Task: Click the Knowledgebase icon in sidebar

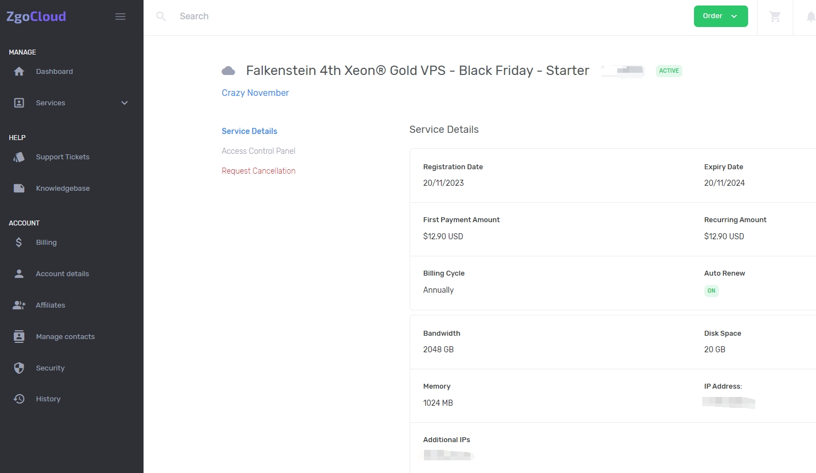Action: coord(19,189)
